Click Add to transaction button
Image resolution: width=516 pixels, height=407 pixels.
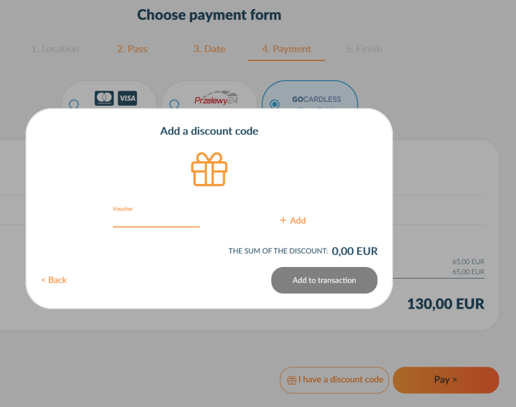pos(324,280)
